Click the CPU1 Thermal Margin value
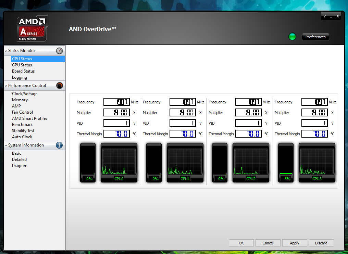The height and width of the screenshot is (254, 348). [183, 134]
